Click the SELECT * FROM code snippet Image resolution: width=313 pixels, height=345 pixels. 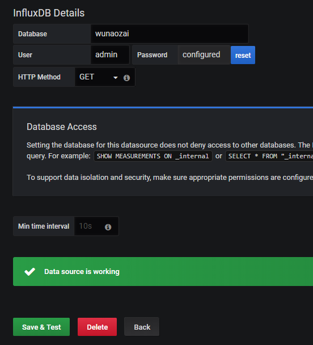pyautogui.click(x=269, y=156)
